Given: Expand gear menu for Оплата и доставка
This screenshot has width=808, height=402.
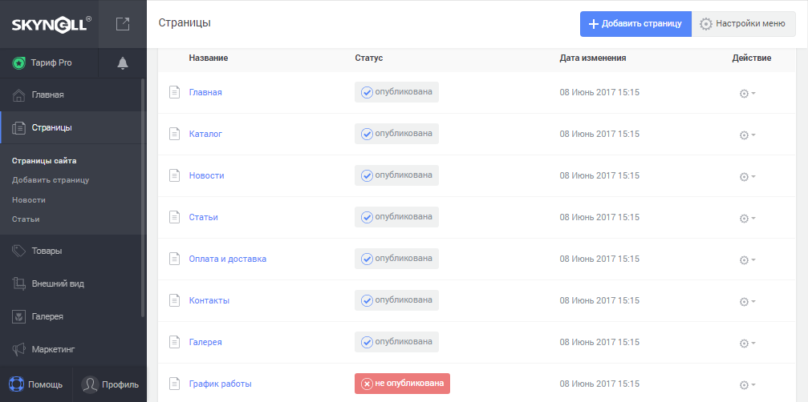Looking at the screenshot, I should [746, 259].
